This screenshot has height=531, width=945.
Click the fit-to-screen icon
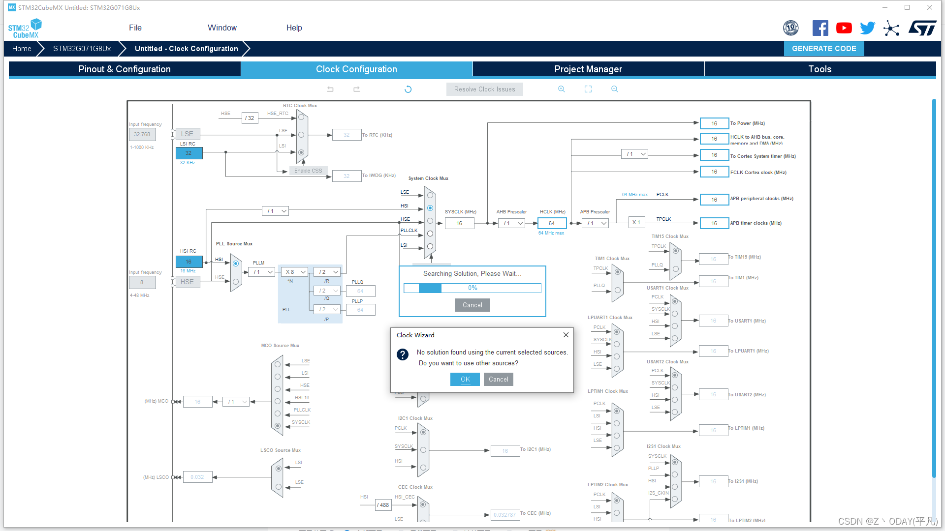coord(588,89)
